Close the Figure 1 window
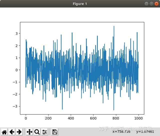160x136 pixels. (x=156, y=4)
